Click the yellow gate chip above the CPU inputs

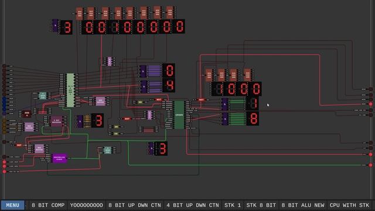[x=140, y=102]
